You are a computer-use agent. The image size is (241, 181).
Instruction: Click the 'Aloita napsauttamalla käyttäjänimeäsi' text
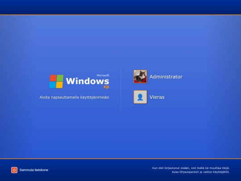click(x=74, y=97)
